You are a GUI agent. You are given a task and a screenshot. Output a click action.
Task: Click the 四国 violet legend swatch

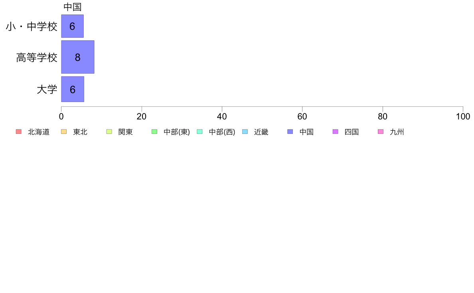335,131
